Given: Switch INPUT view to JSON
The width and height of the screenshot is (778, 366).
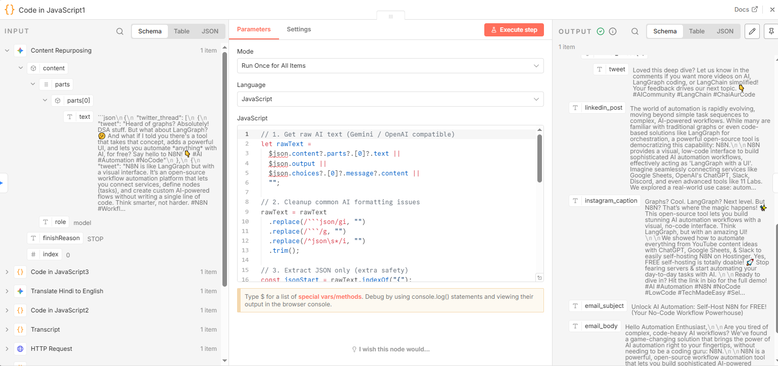Looking at the screenshot, I should coord(210,31).
